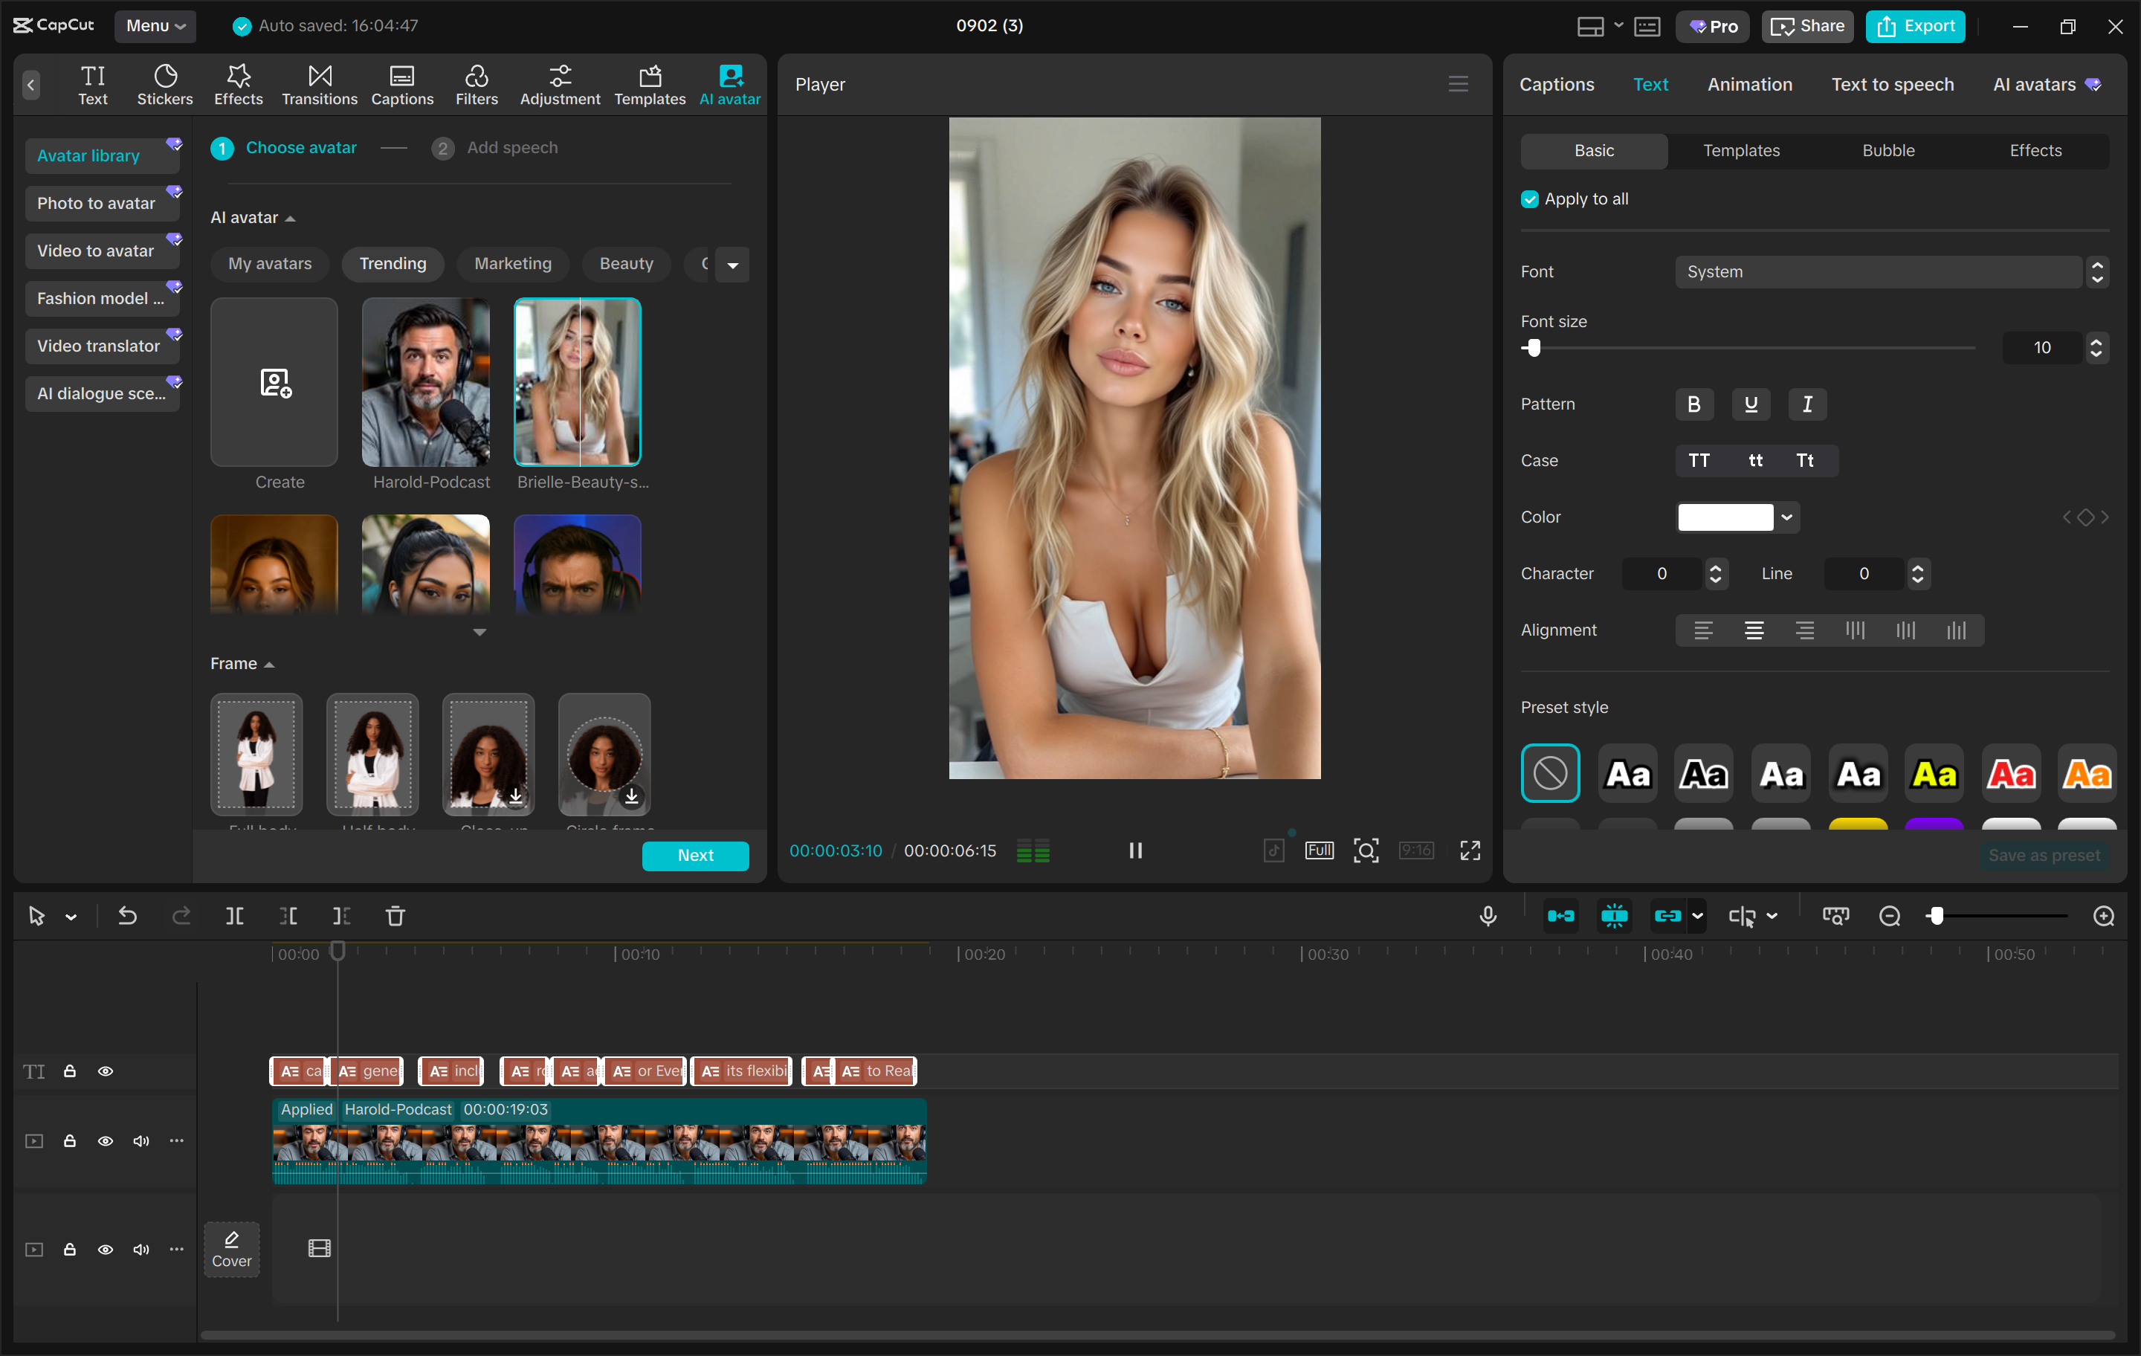This screenshot has width=2141, height=1356.
Task: Apply italic pattern to text
Action: click(1806, 404)
